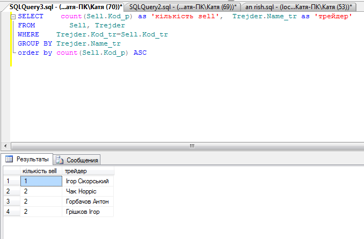The height and width of the screenshot is (239, 364).
Task: Click the 'трейдер' string literal in query
Action: tap(333, 17)
